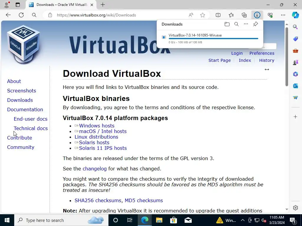Open a new tab with the plus button

pyautogui.click(x=103, y=5)
